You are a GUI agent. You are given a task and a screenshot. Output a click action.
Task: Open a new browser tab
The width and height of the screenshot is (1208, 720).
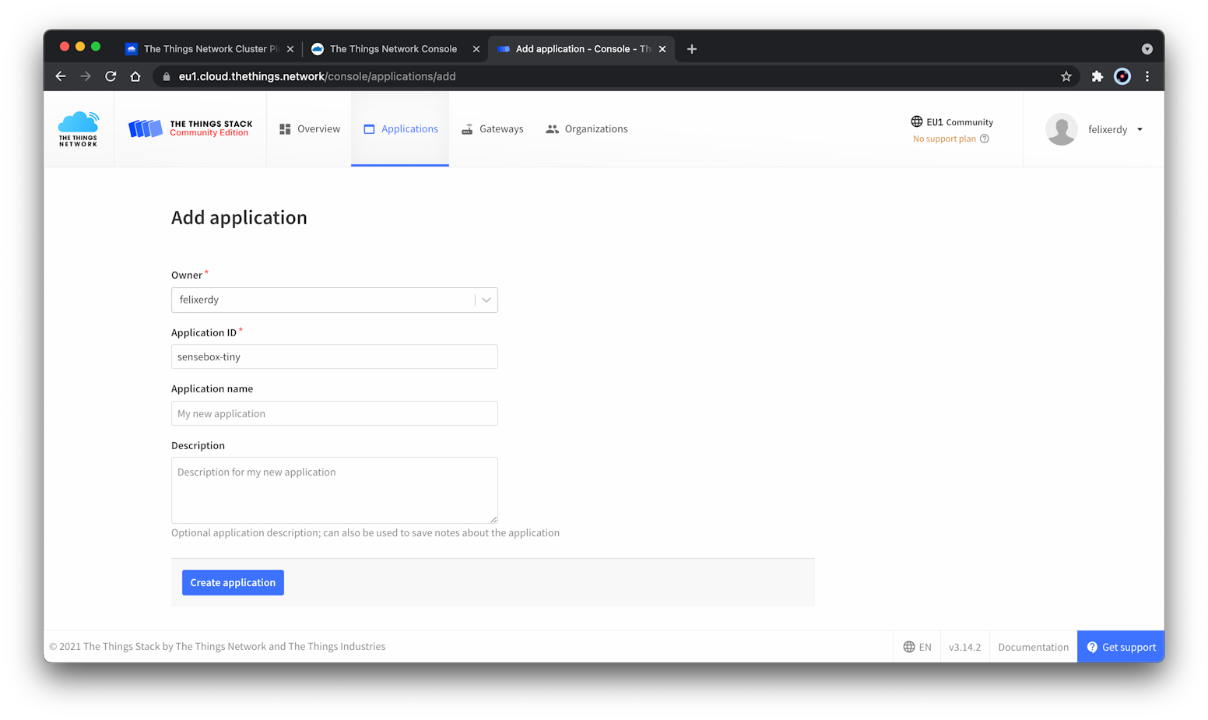[x=692, y=49]
